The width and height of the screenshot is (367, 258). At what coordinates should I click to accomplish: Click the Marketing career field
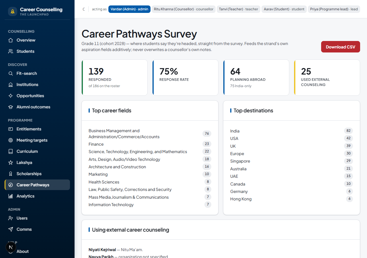(x=150, y=174)
